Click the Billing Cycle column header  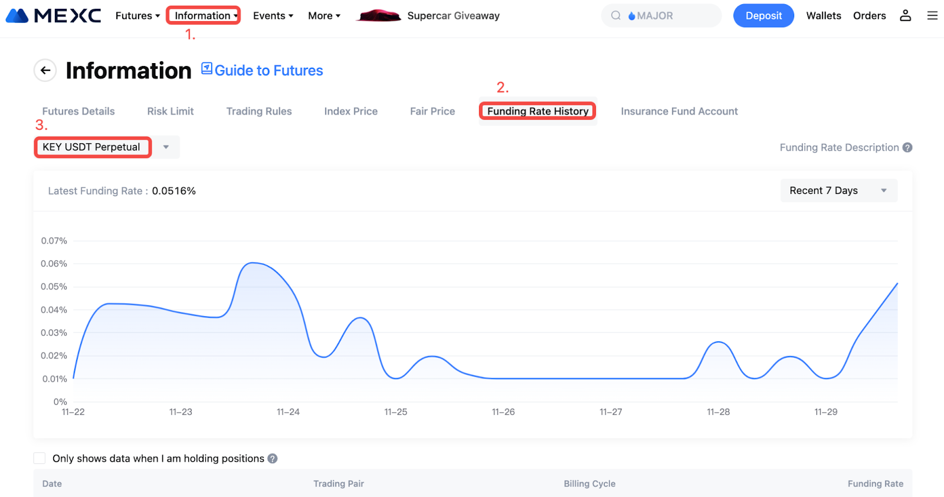pos(589,483)
